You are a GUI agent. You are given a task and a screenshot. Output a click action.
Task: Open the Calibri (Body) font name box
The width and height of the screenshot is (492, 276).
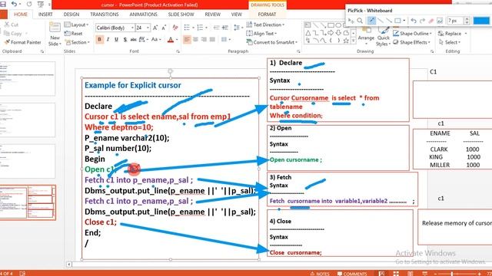pyautogui.click(x=115, y=28)
